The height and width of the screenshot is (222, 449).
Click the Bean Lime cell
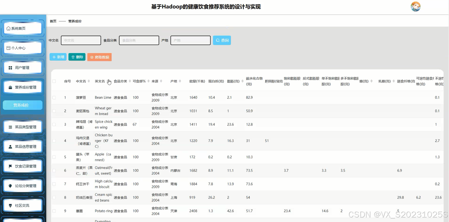pyautogui.click(x=103, y=97)
